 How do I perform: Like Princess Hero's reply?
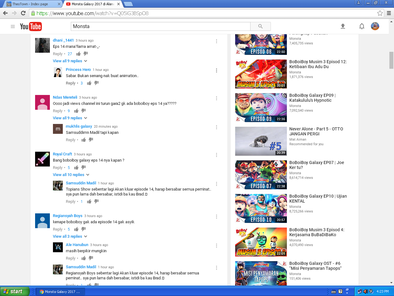pyautogui.click(x=89, y=83)
